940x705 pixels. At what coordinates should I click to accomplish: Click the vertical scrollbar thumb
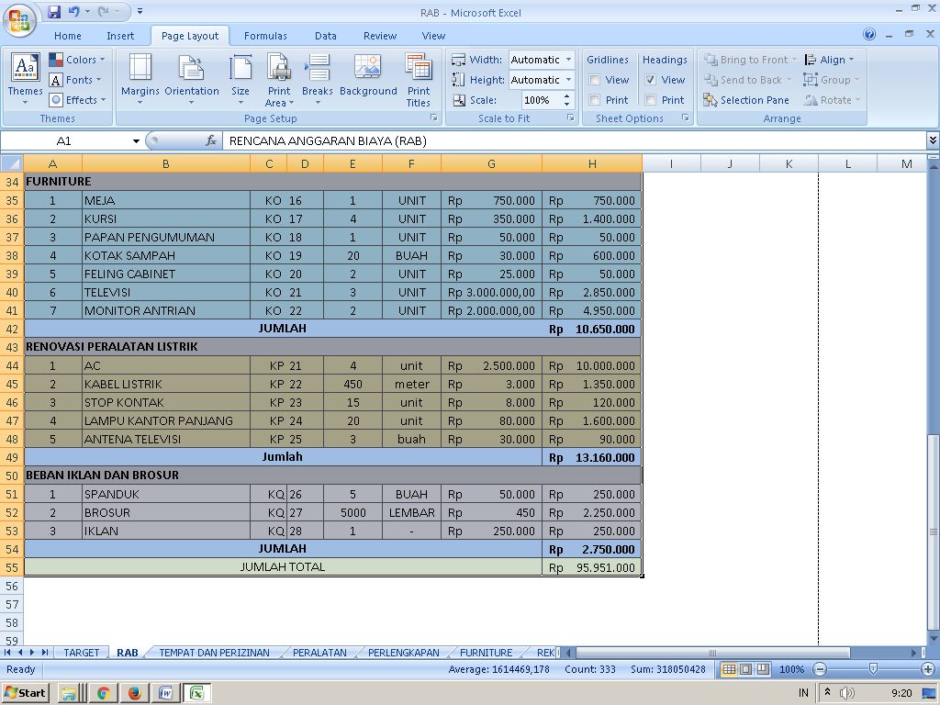point(933,531)
